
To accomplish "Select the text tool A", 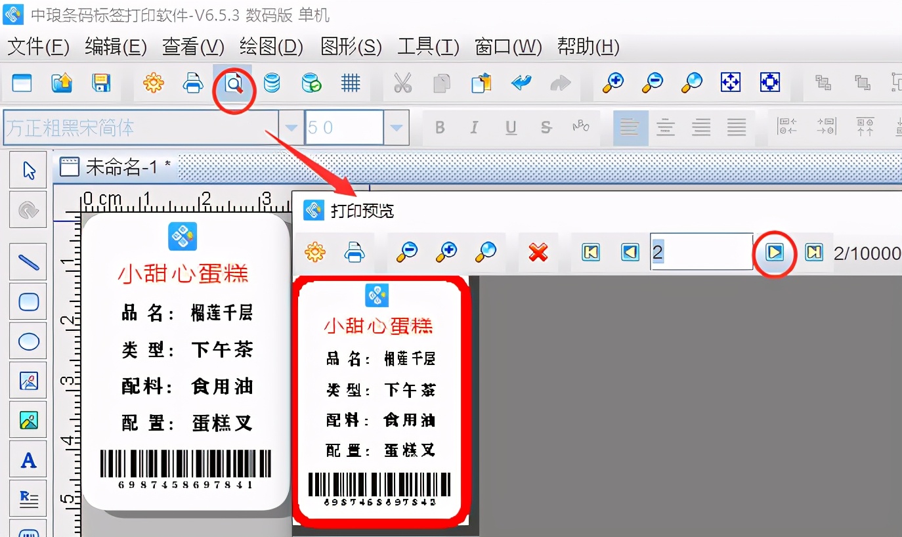I will (x=28, y=460).
